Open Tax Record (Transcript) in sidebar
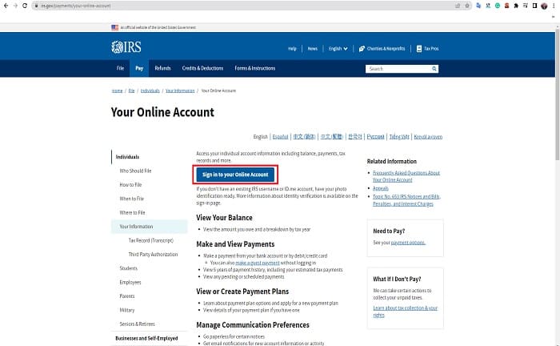Viewport: 560px width, 346px height. coord(151,240)
